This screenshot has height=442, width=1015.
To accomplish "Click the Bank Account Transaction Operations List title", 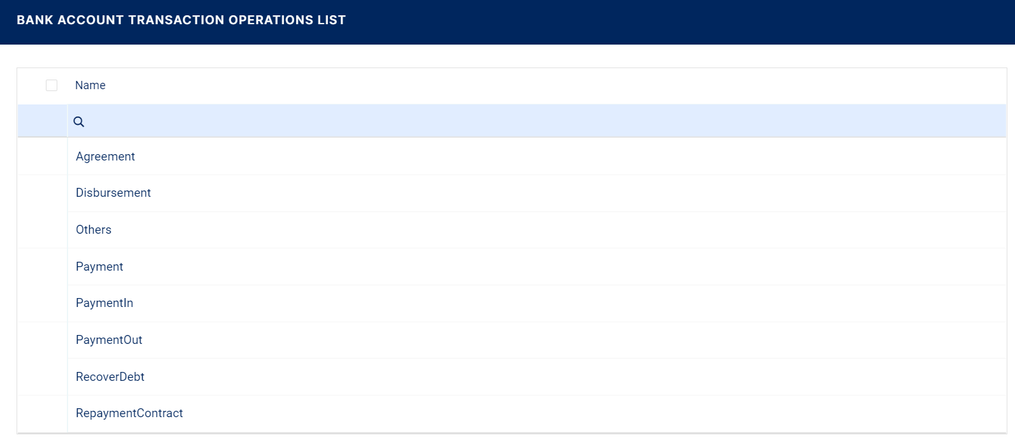I will [x=181, y=20].
